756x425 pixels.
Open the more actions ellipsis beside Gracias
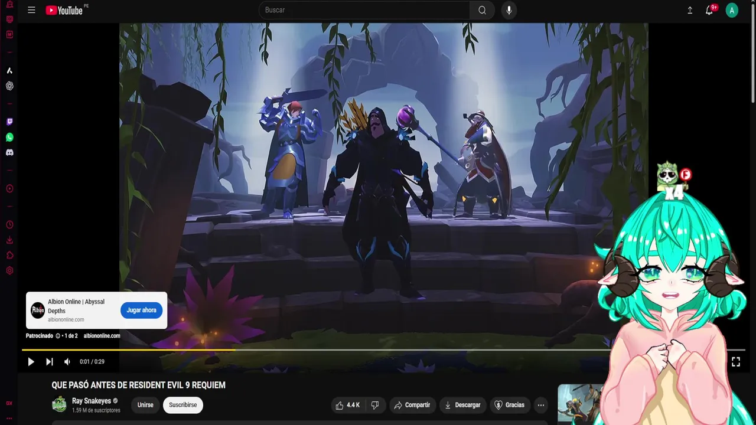[540, 405]
